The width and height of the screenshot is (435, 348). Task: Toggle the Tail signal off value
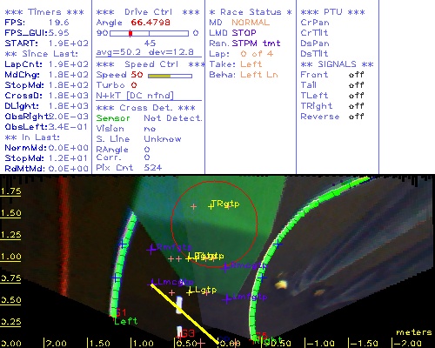click(356, 85)
